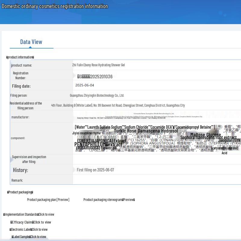Click the 'component:' label
241x241 pixels.
pos(18,138)
